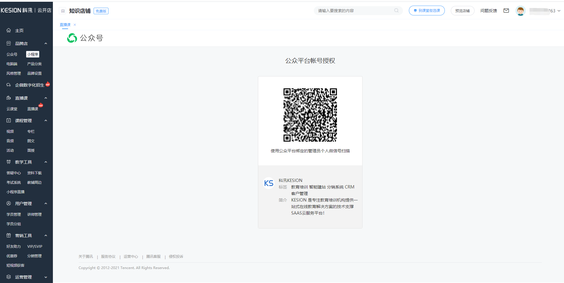Click the home icon beside 主页

(x=9, y=30)
